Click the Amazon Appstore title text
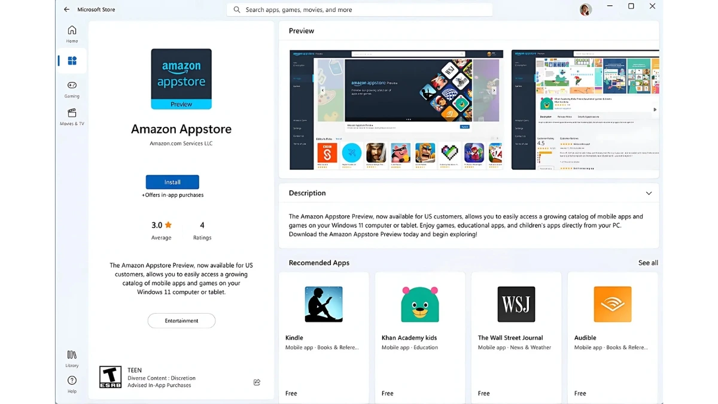This screenshot has width=718, height=404. point(181,129)
